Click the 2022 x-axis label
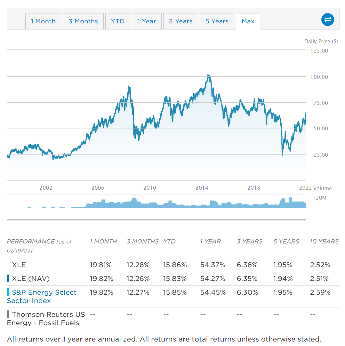Screen dimensions: 345x346 pos(305,188)
